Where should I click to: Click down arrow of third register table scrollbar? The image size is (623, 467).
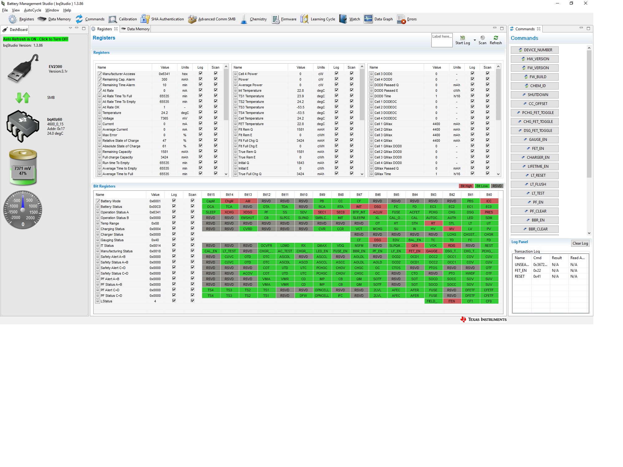(x=498, y=174)
